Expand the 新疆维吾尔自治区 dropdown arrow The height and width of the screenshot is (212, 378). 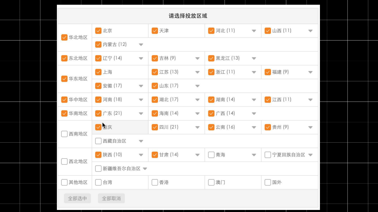(145, 169)
